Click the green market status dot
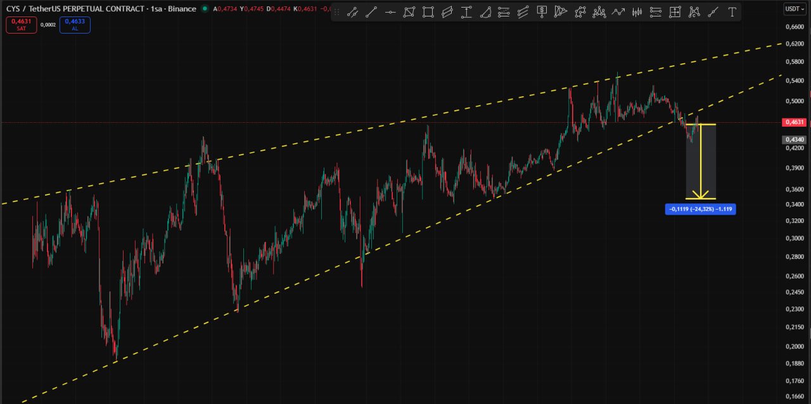Image resolution: width=811 pixels, height=404 pixels. (x=204, y=9)
